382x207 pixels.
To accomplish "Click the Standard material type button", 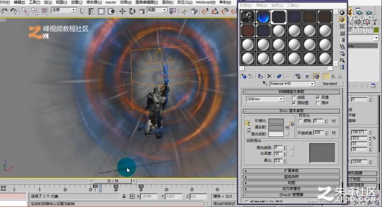I will pos(329,84).
